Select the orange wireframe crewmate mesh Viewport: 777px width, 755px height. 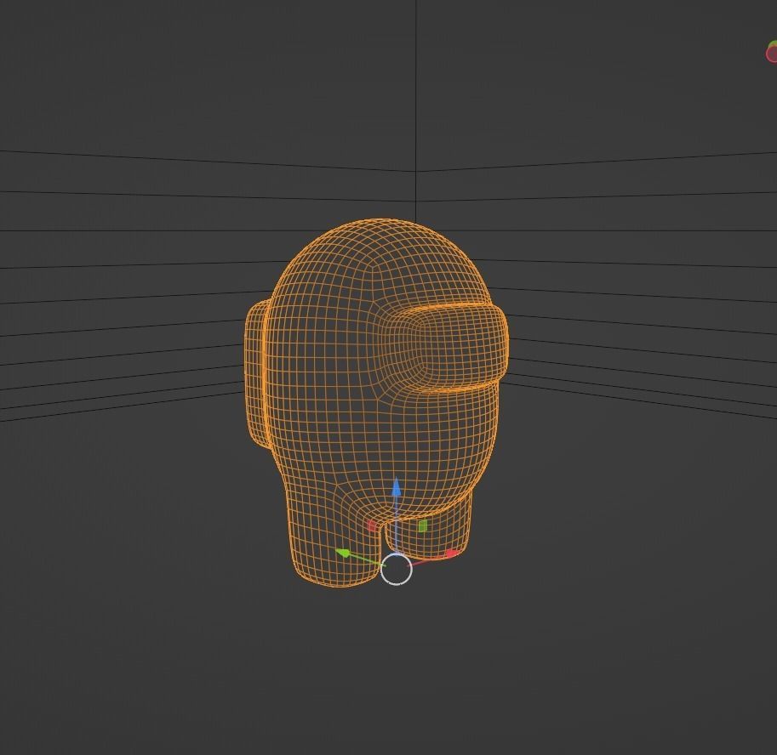[377, 404]
